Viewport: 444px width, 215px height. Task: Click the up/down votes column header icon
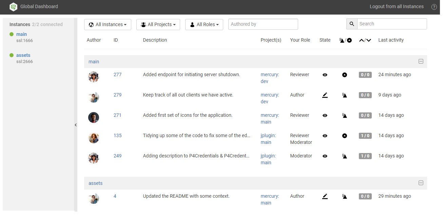coord(365,40)
